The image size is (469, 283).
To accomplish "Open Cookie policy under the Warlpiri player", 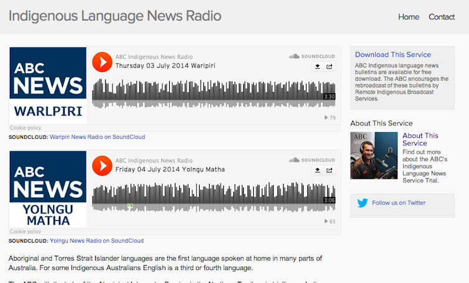I will [26, 128].
